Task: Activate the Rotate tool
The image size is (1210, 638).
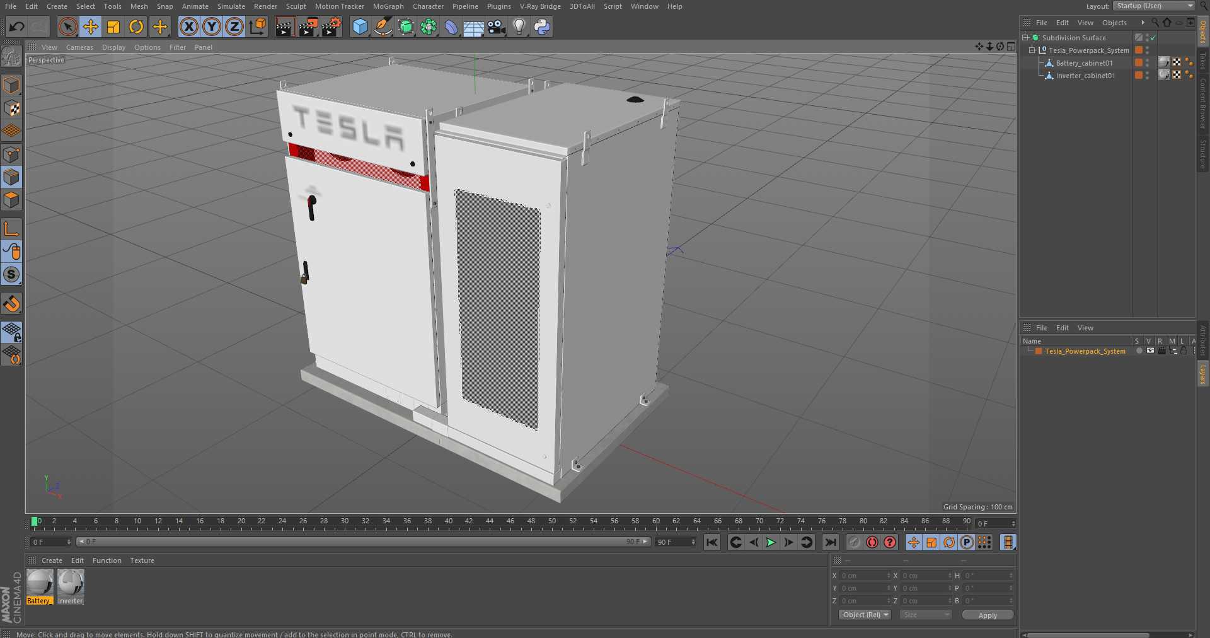Action: [x=136, y=26]
